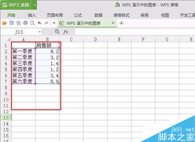The height and width of the screenshot is (142, 195).
Task: Select column C header
Action: (71, 40)
